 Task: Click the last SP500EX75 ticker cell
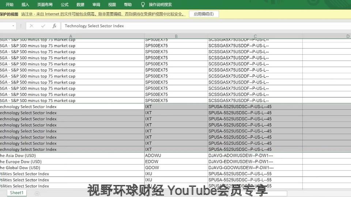(176, 101)
